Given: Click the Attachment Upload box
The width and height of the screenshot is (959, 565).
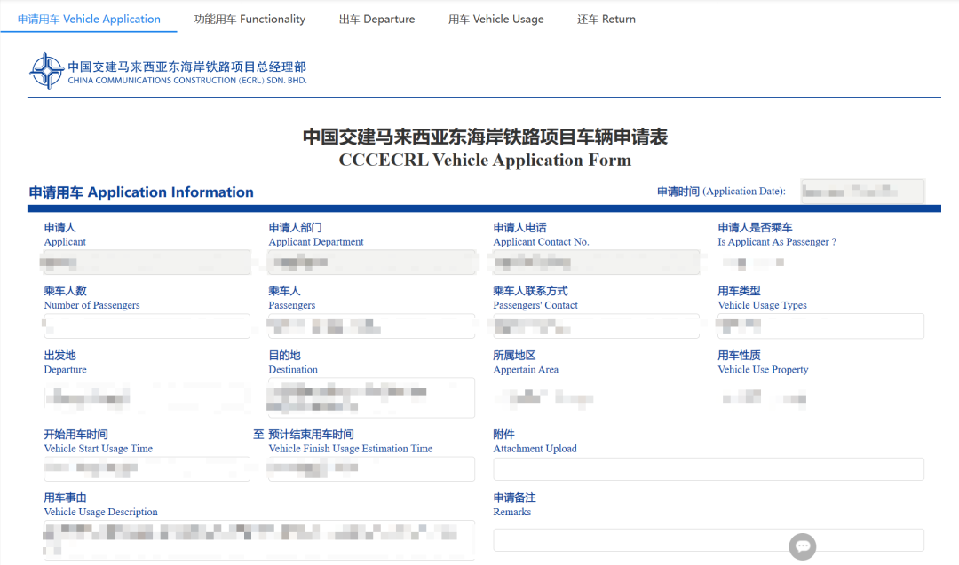Looking at the screenshot, I should [709, 468].
